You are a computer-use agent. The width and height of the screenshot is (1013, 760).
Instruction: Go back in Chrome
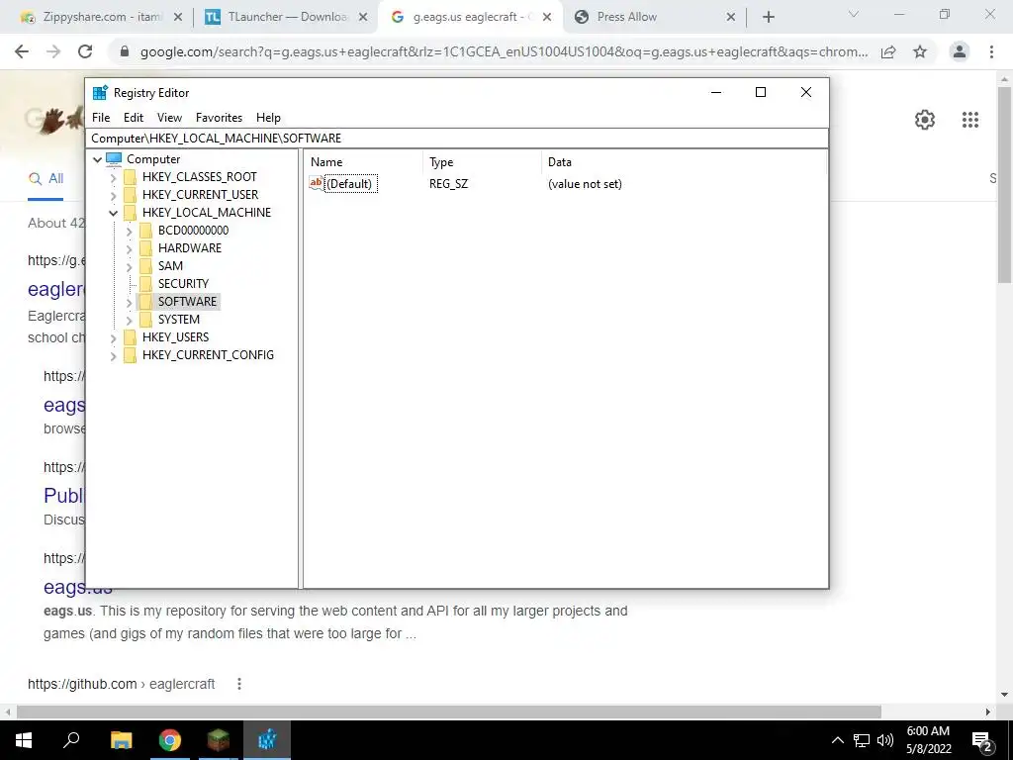pos(22,51)
